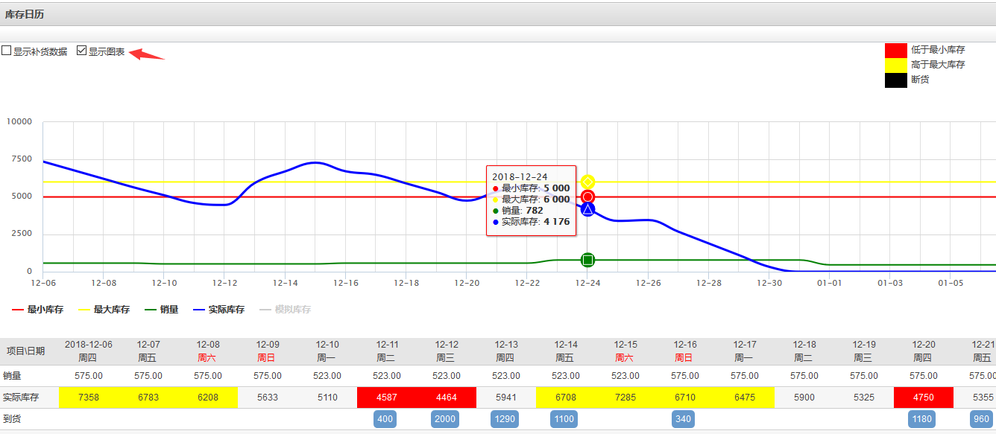Click the 2000 arrival badge on 12-12

445,419
